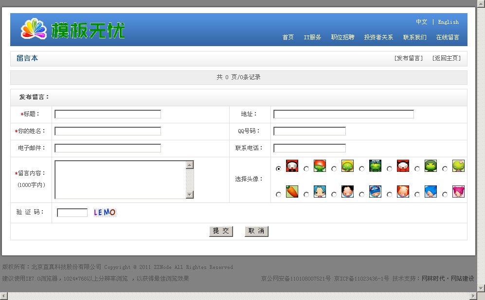Click the teal-haired girl avatar image
This screenshot has height=300, width=485.
(x=320, y=191)
